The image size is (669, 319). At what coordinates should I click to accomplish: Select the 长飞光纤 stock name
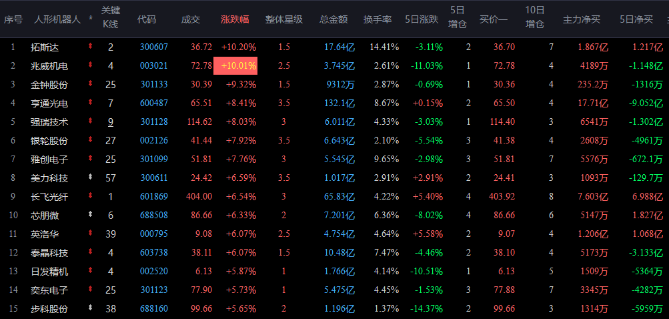(x=49, y=196)
